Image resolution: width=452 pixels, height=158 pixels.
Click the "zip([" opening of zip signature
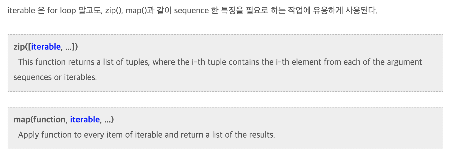22,47
